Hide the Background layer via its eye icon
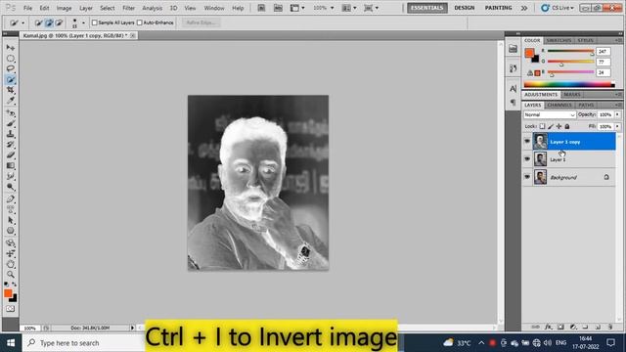Image resolution: width=626 pixels, height=352 pixels. (527, 176)
